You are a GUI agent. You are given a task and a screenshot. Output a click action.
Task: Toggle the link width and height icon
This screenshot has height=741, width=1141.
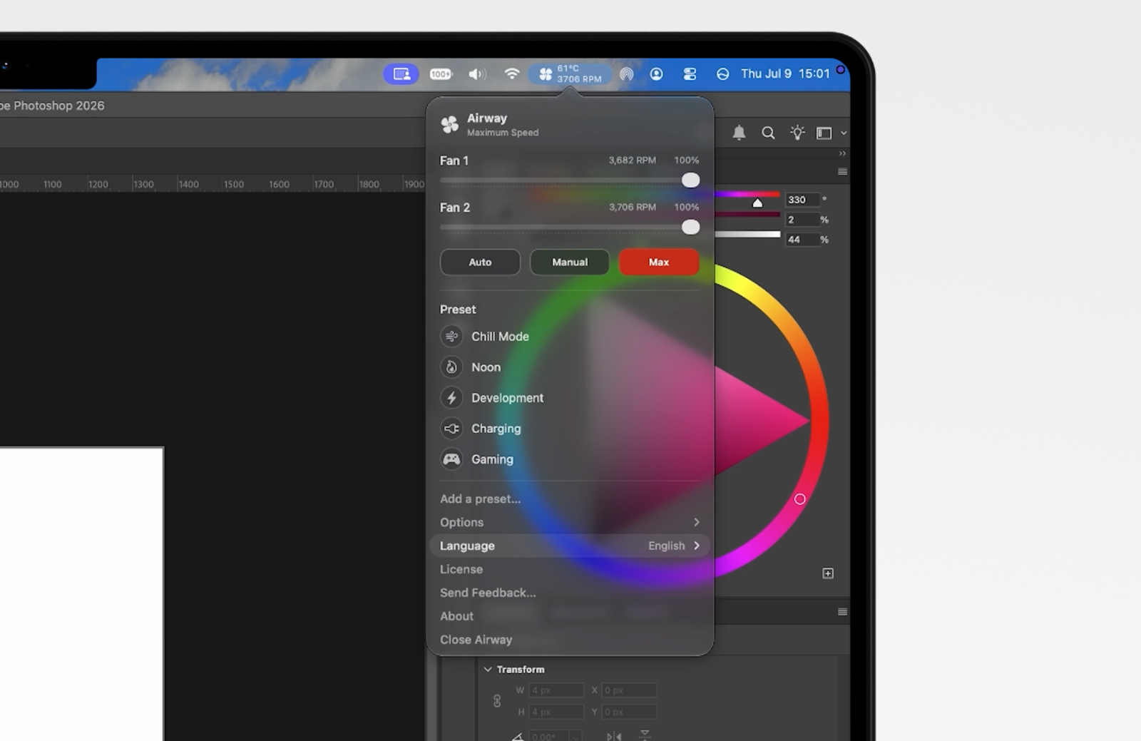497,701
